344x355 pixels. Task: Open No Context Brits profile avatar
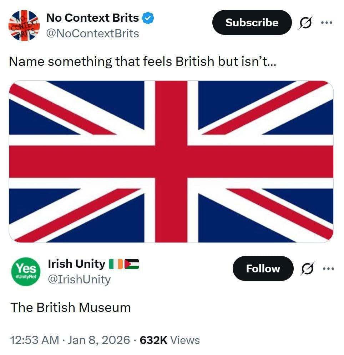coord(24,26)
